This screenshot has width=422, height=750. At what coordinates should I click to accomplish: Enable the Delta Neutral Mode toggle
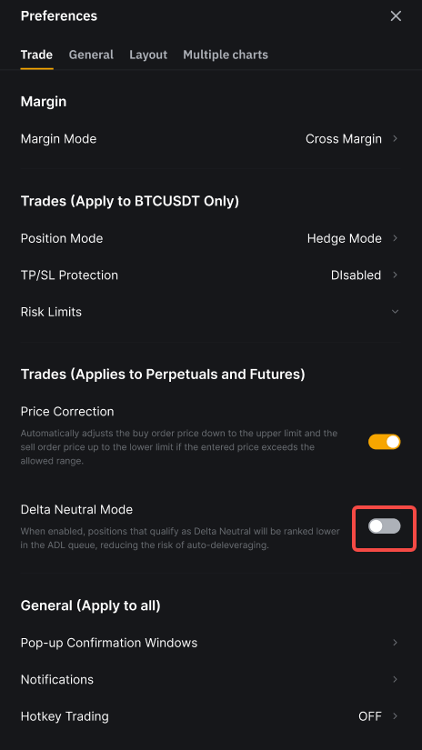384,526
